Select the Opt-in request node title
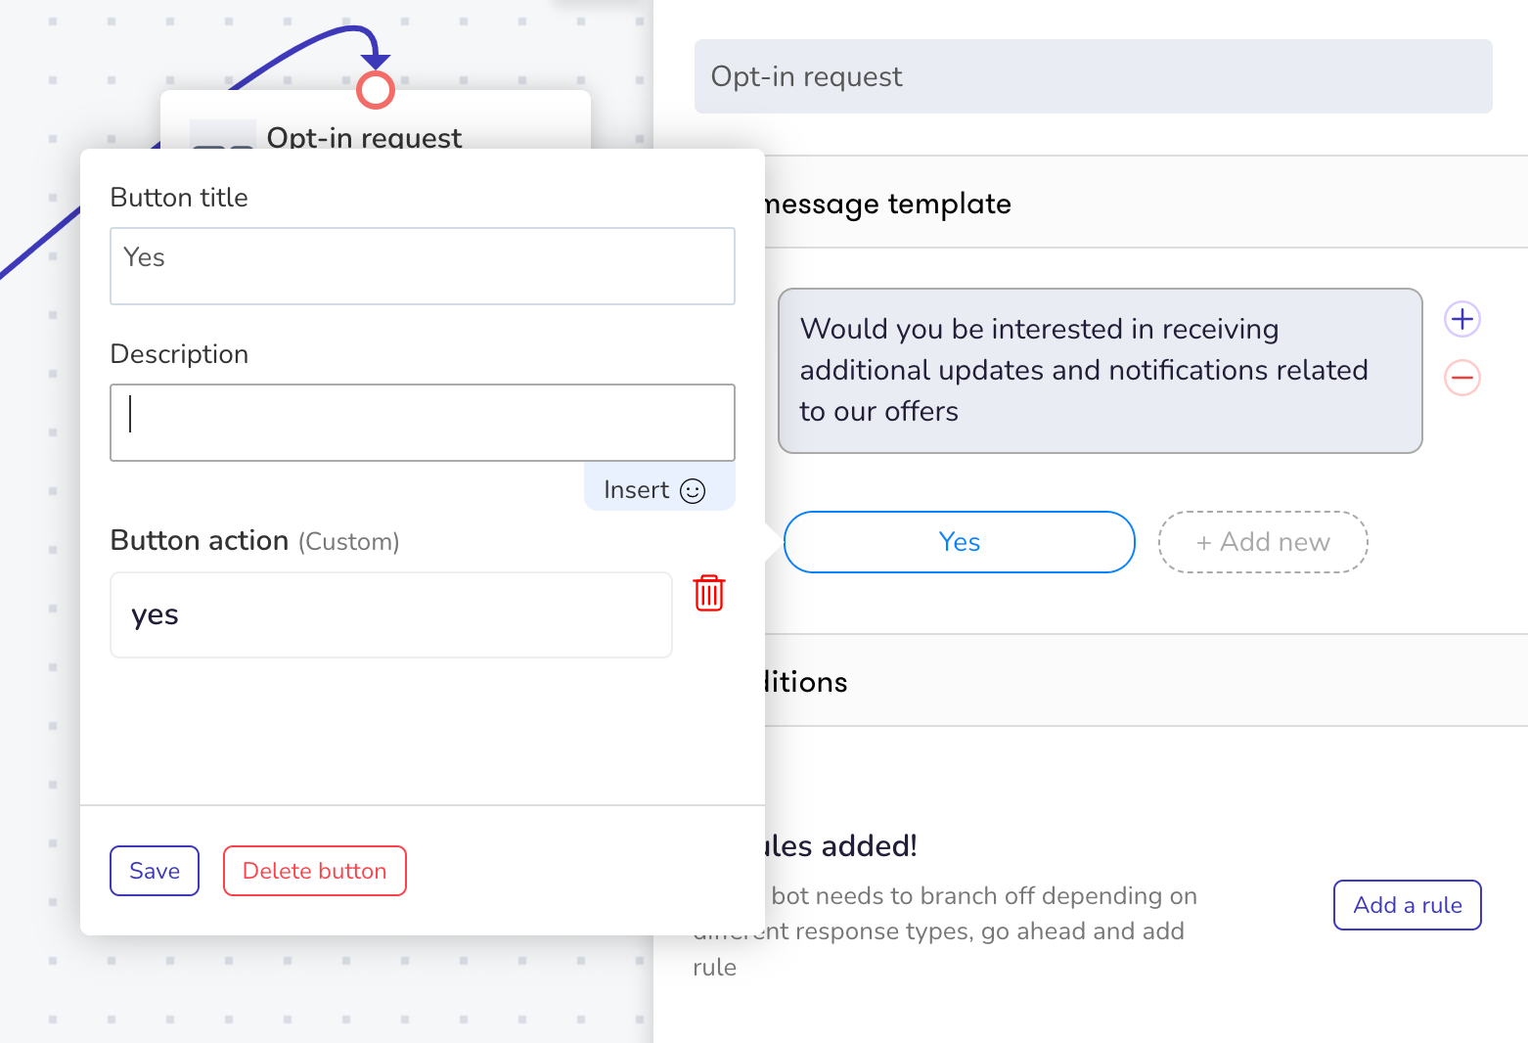1528x1043 pixels. 364,138
